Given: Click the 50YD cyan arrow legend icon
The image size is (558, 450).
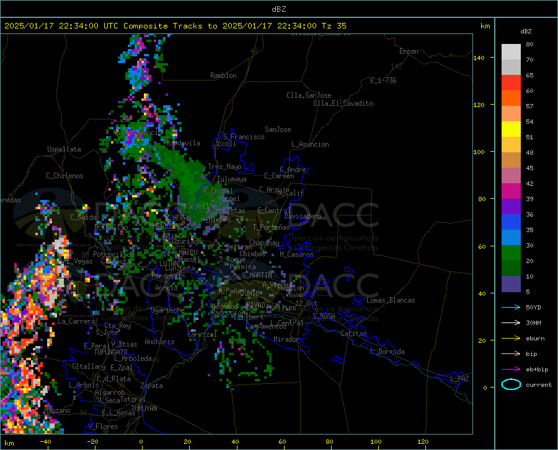Looking at the screenshot, I should (511, 307).
